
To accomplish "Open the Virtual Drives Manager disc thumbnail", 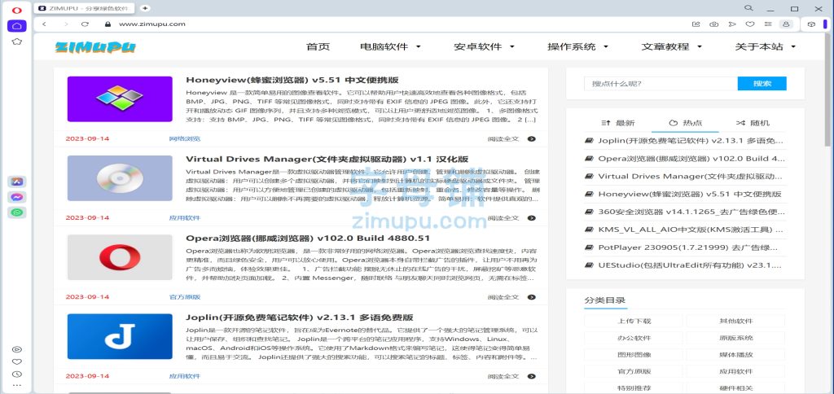I will tap(120, 178).
